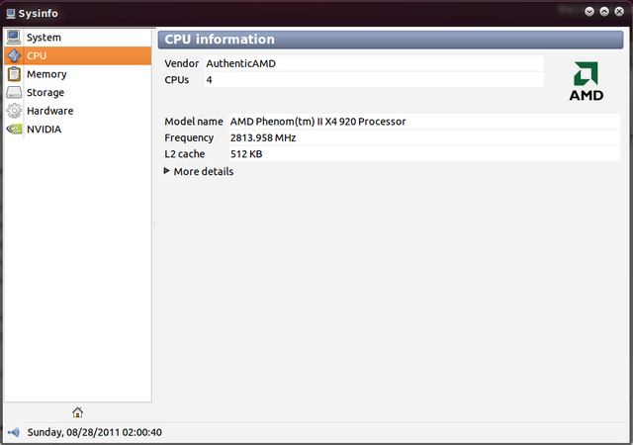
Task: Click the More details label
Action: tap(204, 172)
